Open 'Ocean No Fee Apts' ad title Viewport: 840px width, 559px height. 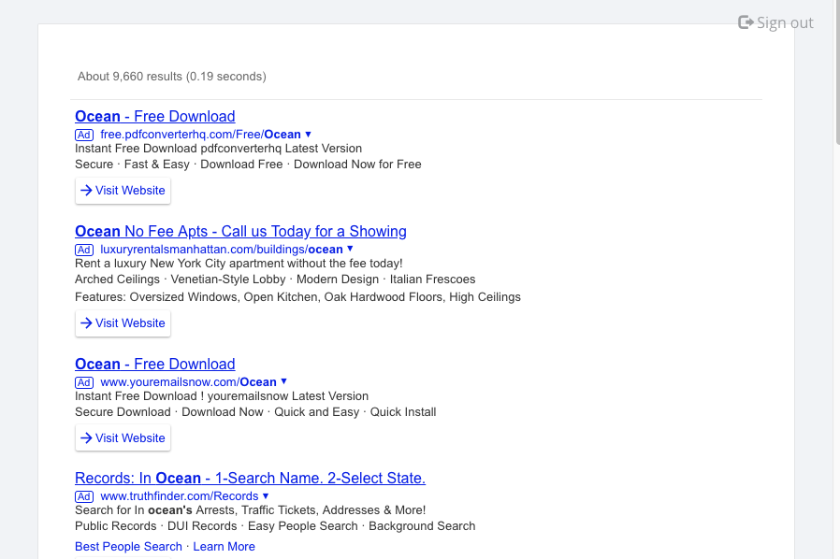pos(240,231)
